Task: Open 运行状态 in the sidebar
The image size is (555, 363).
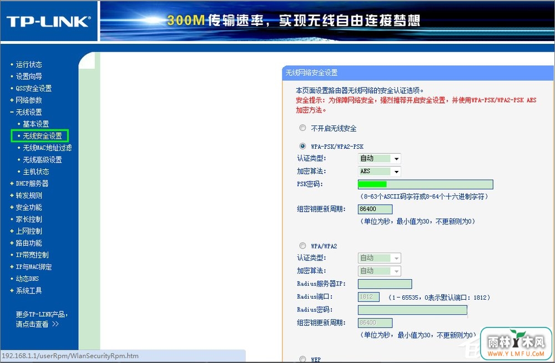Action: coord(29,64)
